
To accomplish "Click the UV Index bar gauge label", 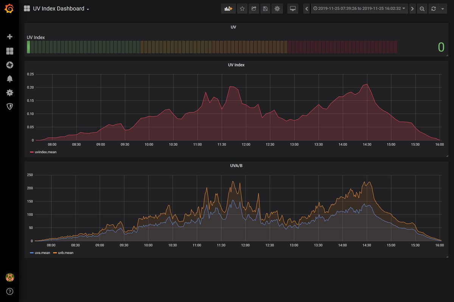I will (36, 37).
